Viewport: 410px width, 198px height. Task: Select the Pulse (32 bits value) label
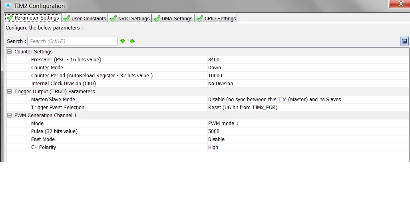[x=54, y=131]
